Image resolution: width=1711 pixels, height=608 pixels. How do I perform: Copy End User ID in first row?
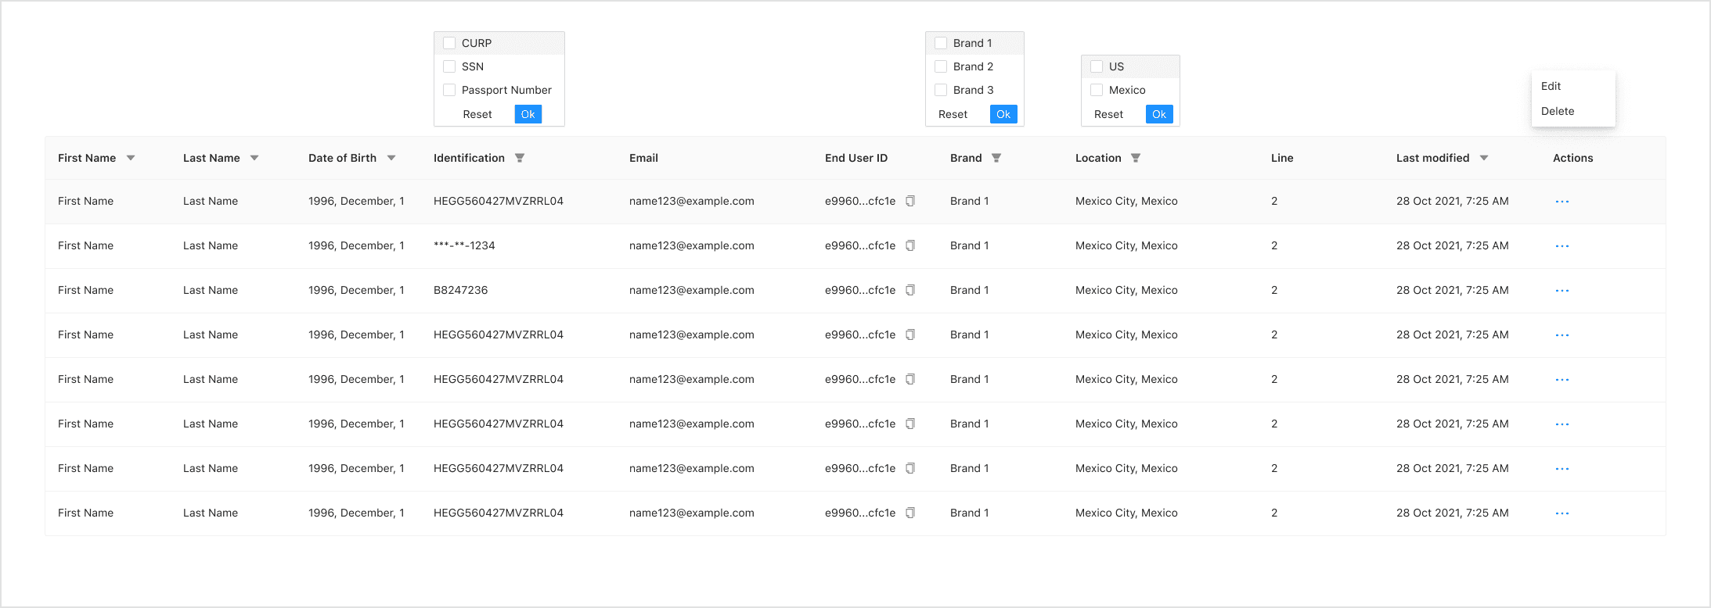click(910, 201)
